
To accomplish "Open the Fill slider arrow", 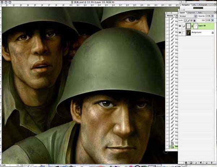I will [x=212, y=20].
